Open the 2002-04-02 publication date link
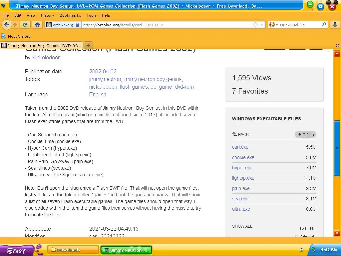This screenshot has width=341, height=256. [x=103, y=71]
